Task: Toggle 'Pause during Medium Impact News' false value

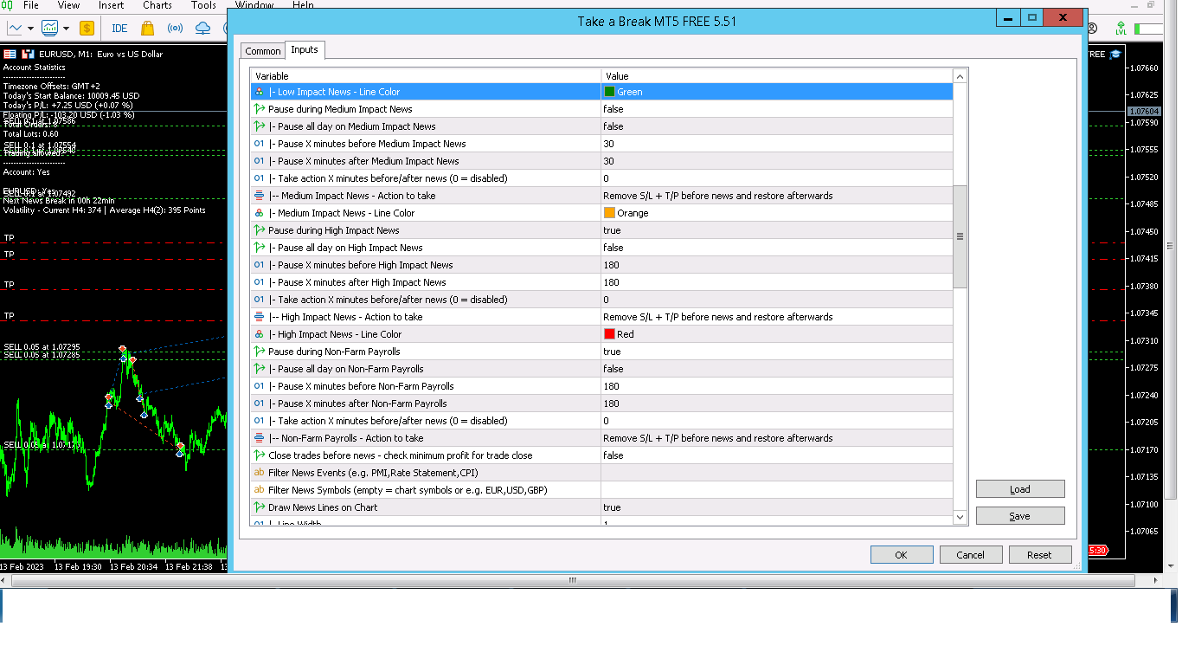Action: pos(777,109)
